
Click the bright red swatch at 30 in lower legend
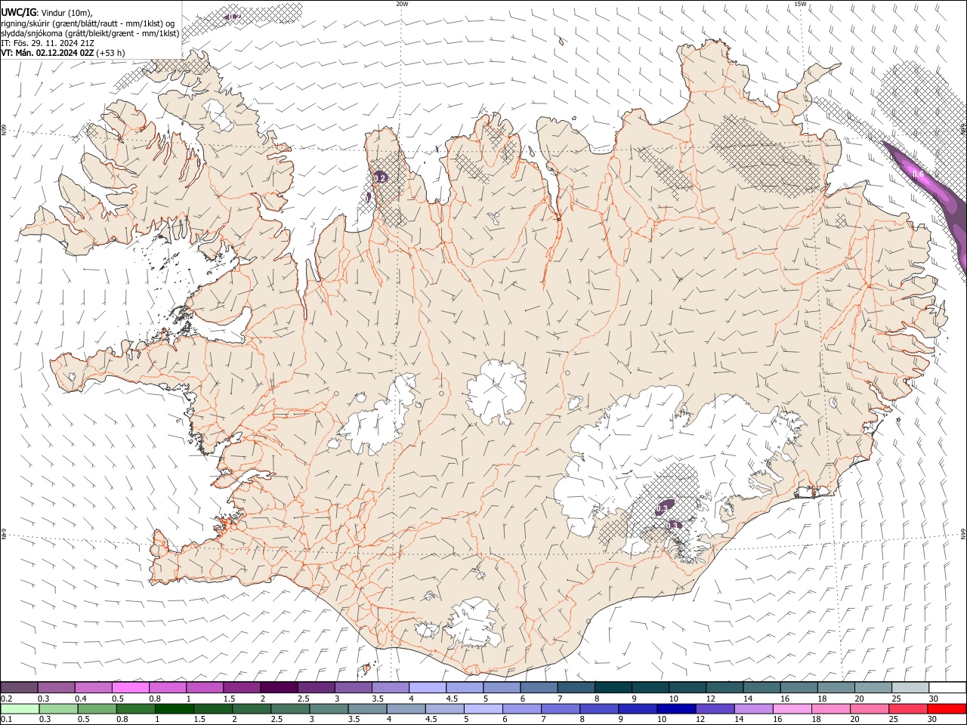(946, 708)
